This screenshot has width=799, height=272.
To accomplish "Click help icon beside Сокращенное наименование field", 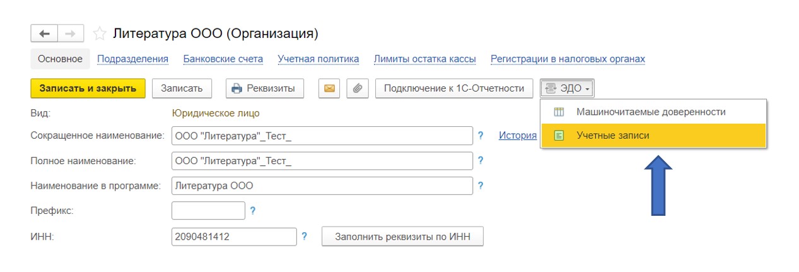I will tap(481, 136).
